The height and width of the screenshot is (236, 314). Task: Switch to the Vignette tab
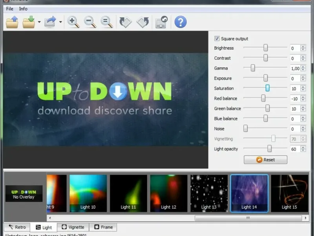click(73, 227)
